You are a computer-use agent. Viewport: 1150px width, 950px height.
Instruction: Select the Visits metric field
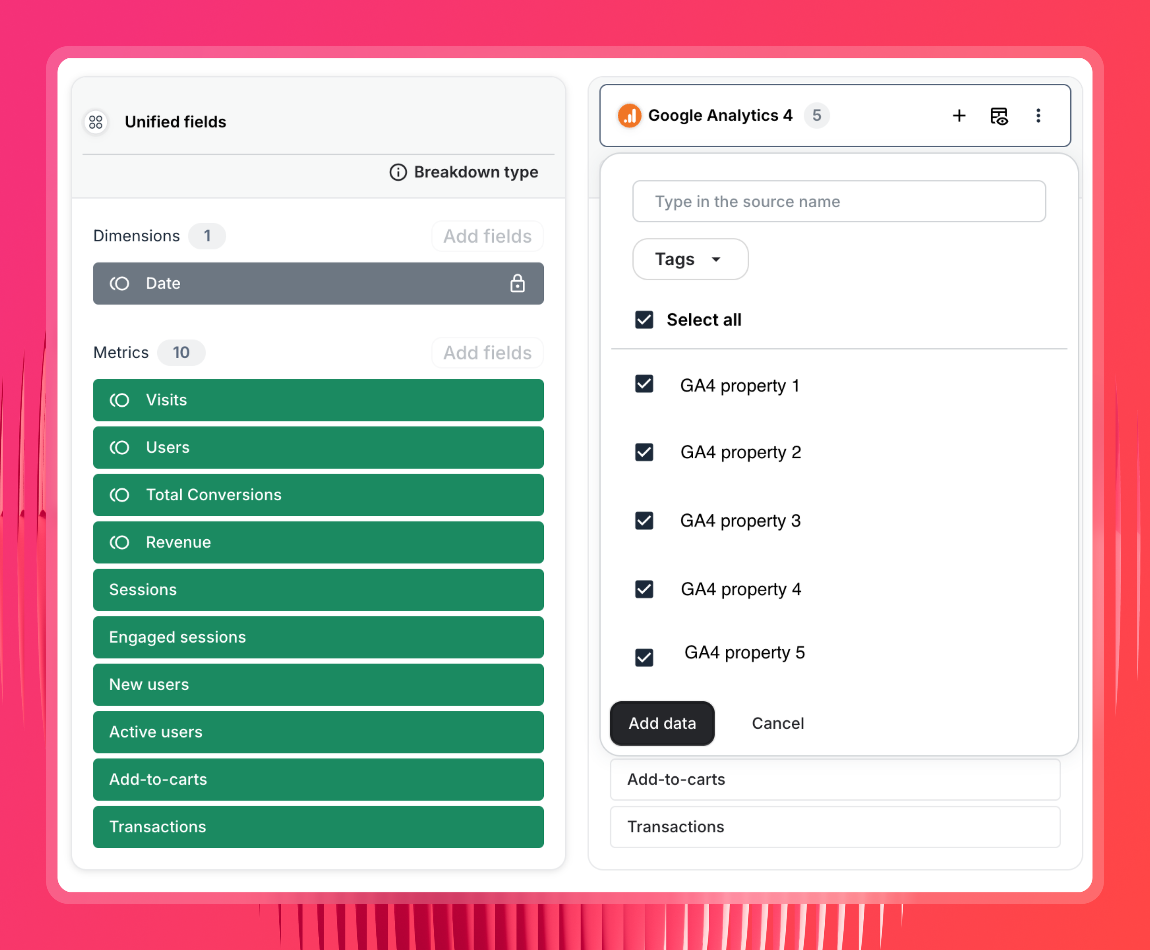click(x=318, y=400)
